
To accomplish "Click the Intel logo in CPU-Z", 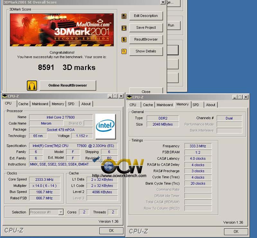I will pyautogui.click(x=105, y=126).
